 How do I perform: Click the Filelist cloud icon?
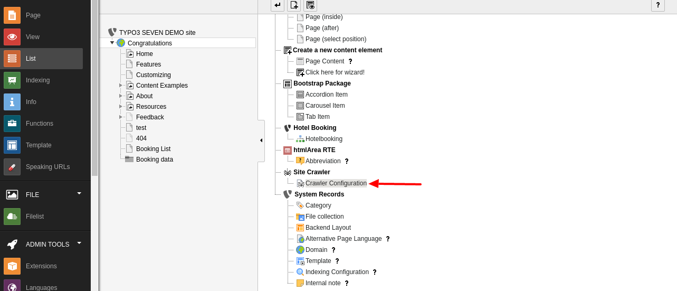point(12,217)
